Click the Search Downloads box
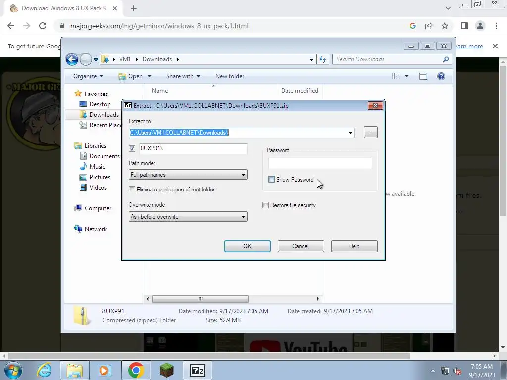This screenshot has height=380, width=507. (388, 59)
